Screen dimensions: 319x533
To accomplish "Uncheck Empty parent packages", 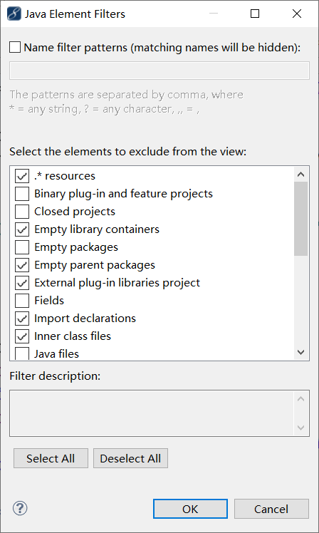I will pyautogui.click(x=22, y=265).
